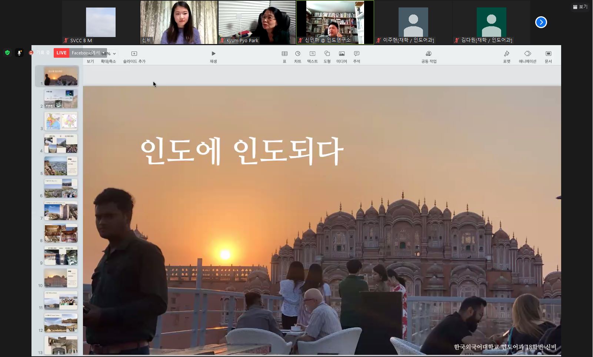The height and width of the screenshot is (357, 593).
Task: Insert a Text box (텍스트)
Action: 312,54
